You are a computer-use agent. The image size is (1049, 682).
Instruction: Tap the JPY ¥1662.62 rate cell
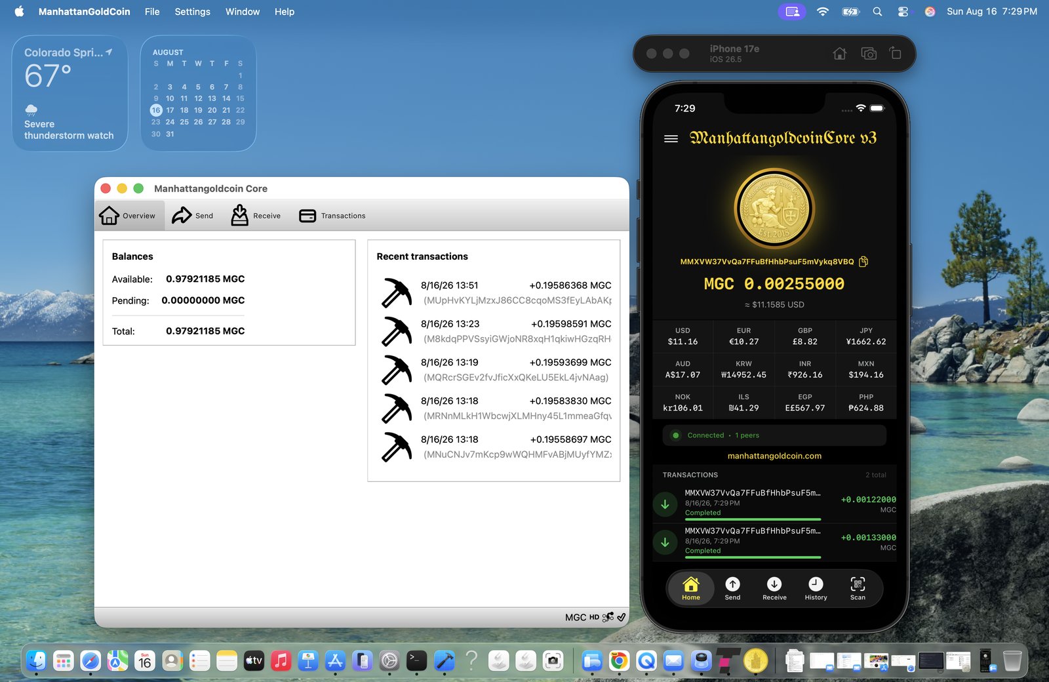tap(866, 336)
